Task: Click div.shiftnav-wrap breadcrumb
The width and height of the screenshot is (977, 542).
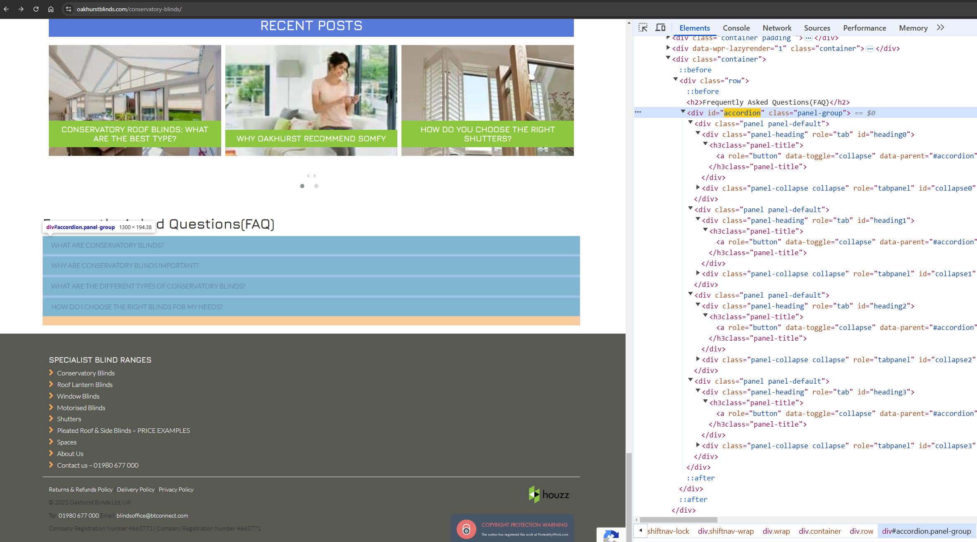Action: coord(726,531)
